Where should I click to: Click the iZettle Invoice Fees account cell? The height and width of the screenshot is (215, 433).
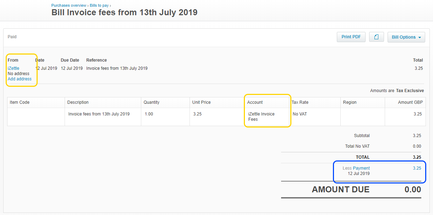262,117
